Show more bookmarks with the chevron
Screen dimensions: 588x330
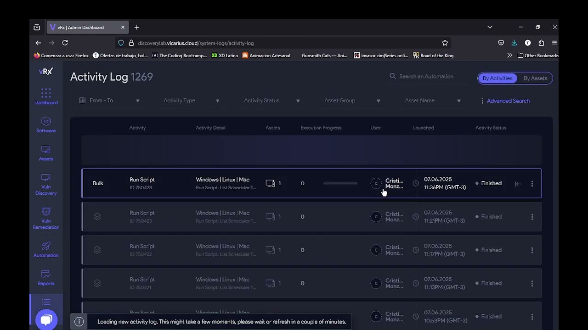(x=509, y=55)
